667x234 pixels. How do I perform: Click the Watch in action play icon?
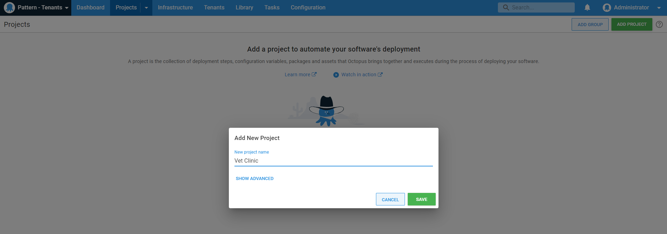click(x=336, y=75)
